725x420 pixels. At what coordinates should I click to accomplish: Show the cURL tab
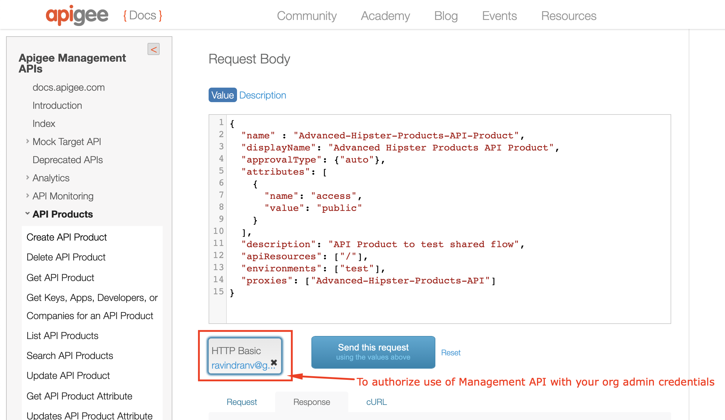coord(376,402)
